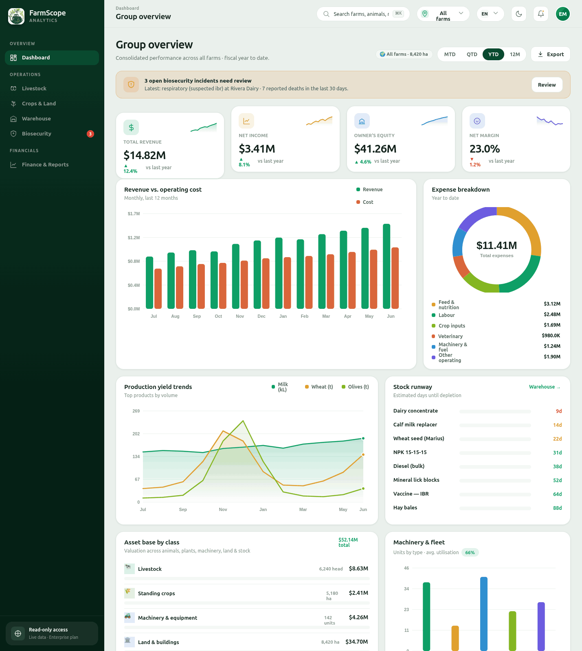Open notifications bell
This screenshot has height=651, width=582.
(x=541, y=14)
